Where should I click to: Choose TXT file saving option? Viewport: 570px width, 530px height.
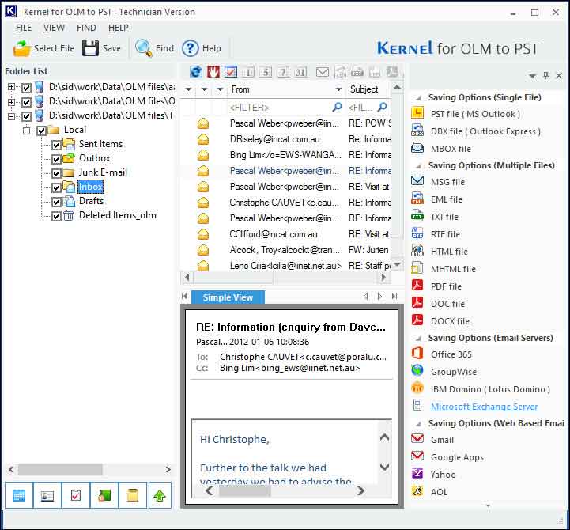click(x=444, y=217)
